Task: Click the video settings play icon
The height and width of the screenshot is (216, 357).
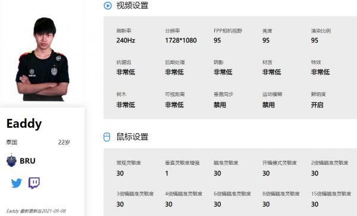Action: click(108, 5)
